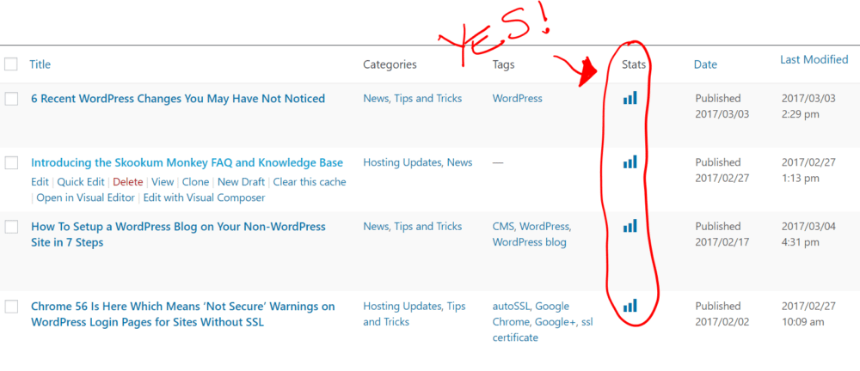
Task: Click '2017/02/27 10:09 am' last modified cell
Action: click(808, 313)
